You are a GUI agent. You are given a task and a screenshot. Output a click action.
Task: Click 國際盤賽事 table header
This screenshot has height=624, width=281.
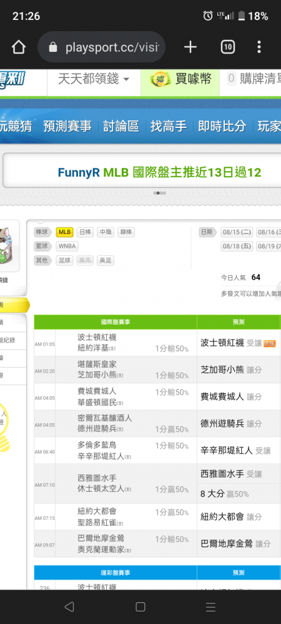[x=116, y=322]
